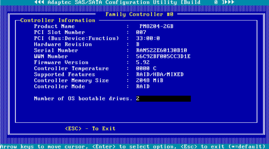
Task: Click the WWN Number 56C92BF005CC3D1E
Action: point(163,56)
